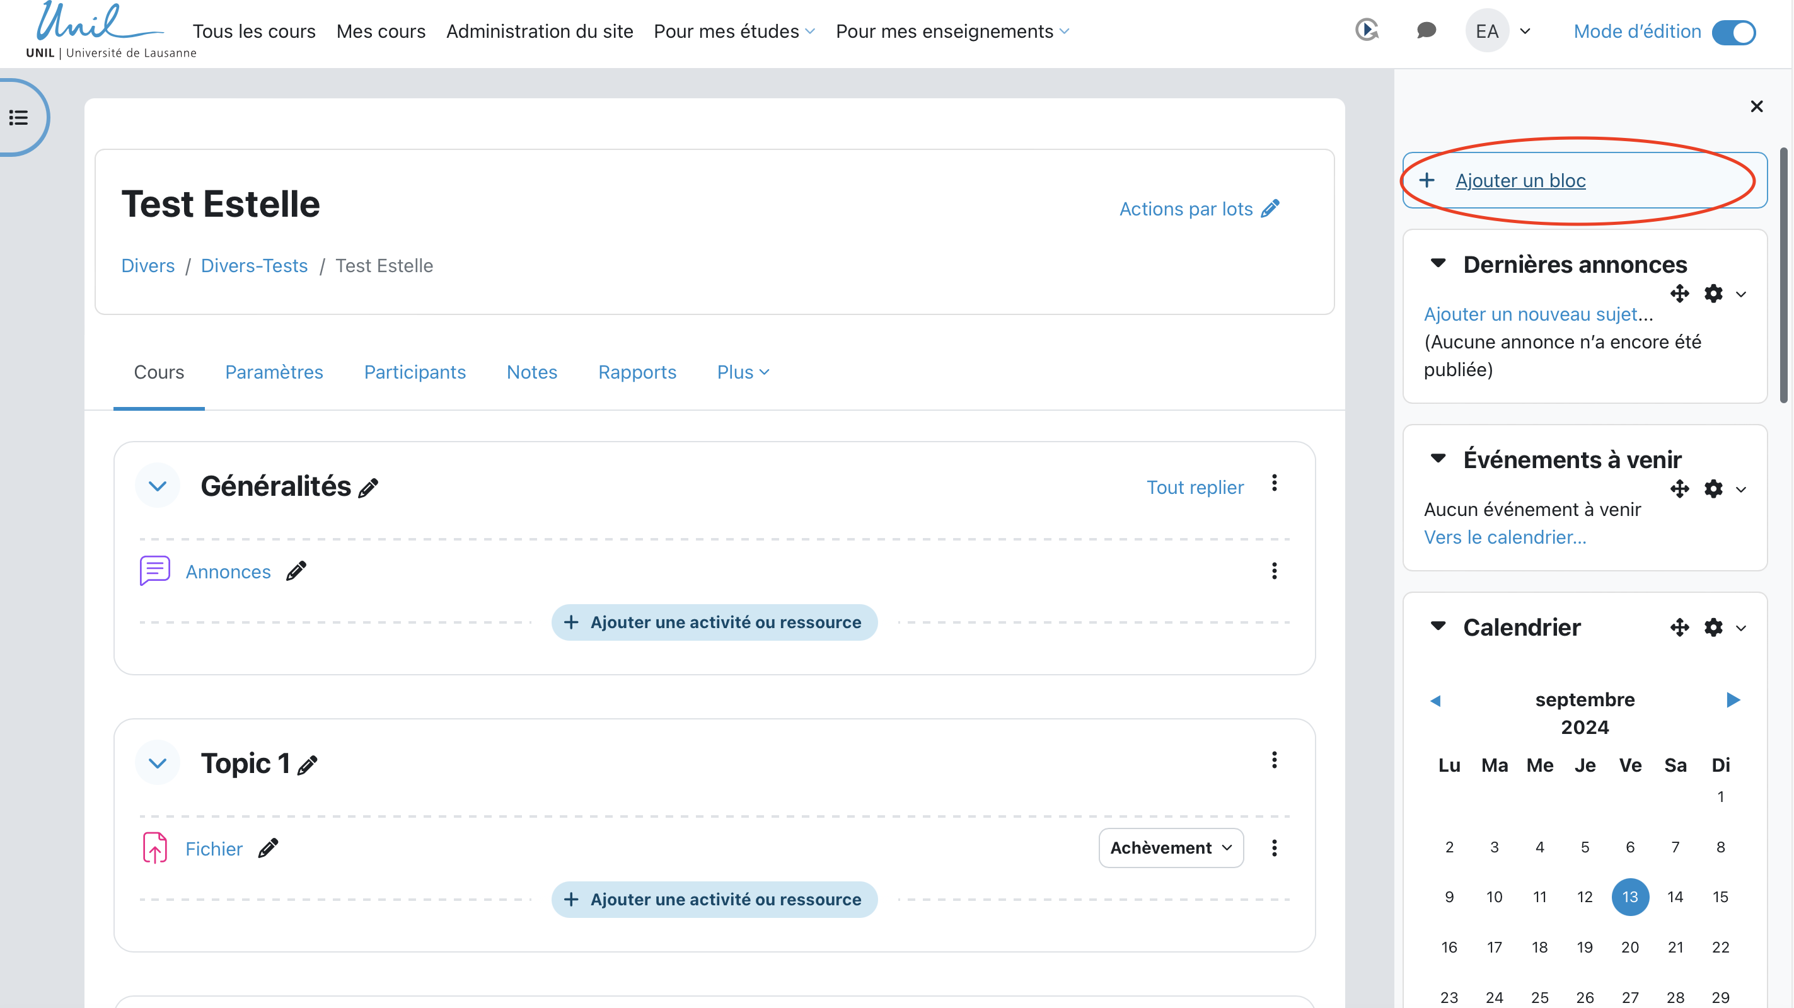The height and width of the screenshot is (1008, 1794).
Task: Toggle Mode d'édition switch off
Action: coord(1733,32)
